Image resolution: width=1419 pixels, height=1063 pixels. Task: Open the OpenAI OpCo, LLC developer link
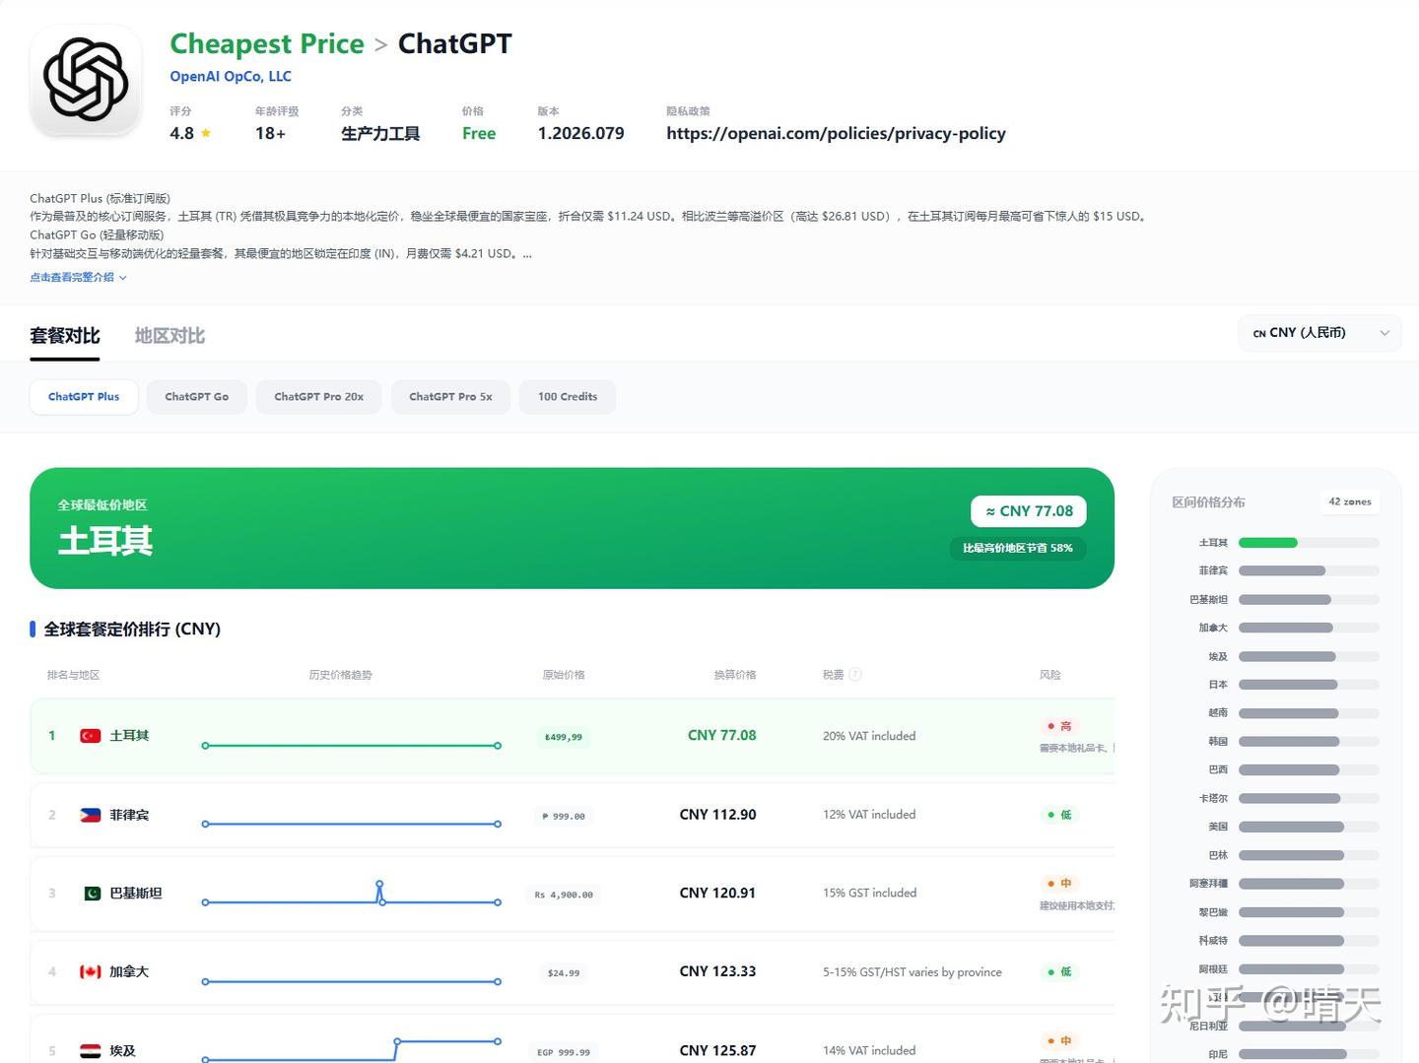[x=231, y=77]
